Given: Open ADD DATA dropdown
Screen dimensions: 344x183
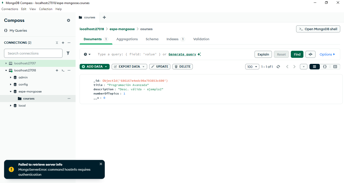Looking at the screenshot, I should tap(95, 67).
